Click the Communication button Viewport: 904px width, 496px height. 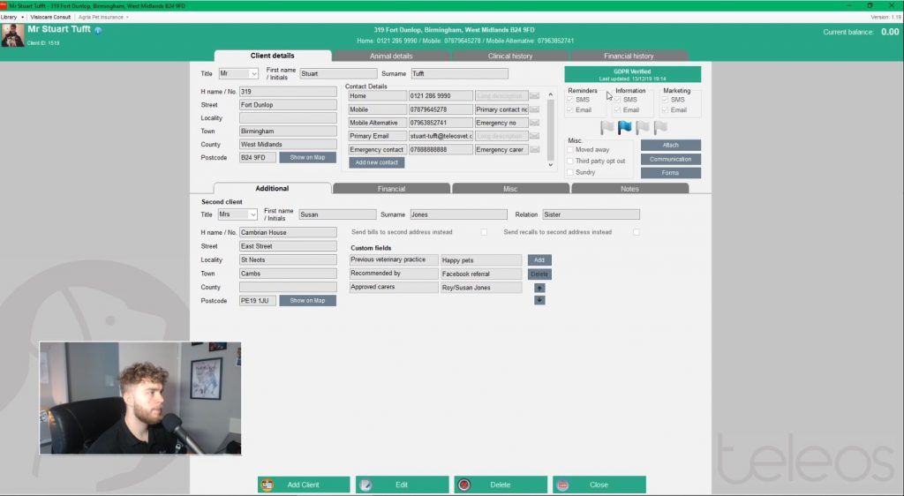tap(670, 160)
